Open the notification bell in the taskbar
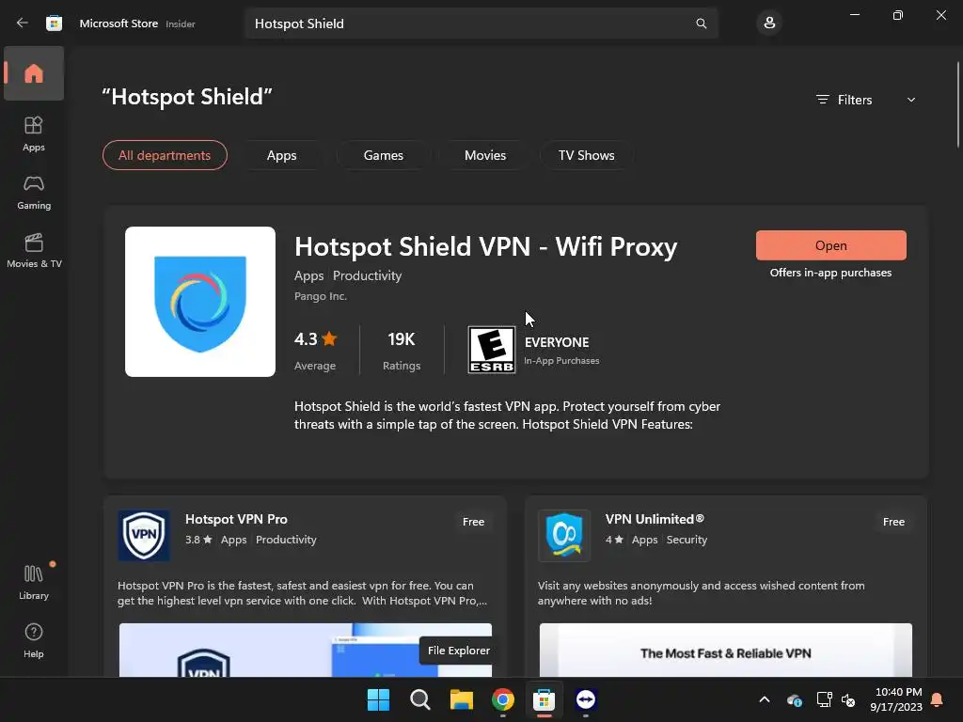This screenshot has width=963, height=722. pyautogui.click(x=938, y=699)
